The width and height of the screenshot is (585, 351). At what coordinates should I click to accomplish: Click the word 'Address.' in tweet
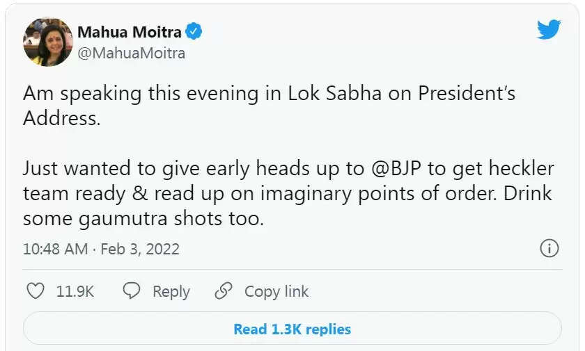coord(62,118)
